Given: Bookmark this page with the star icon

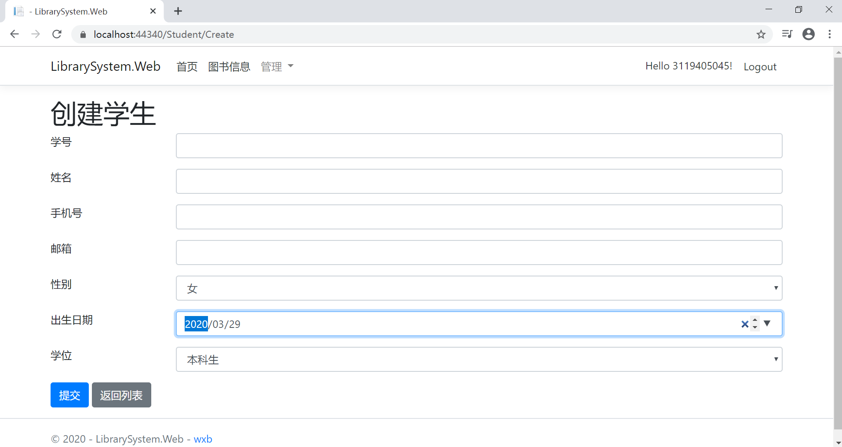Looking at the screenshot, I should [x=761, y=34].
